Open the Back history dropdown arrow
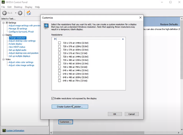Viewport: 183px width, 135px height. (16, 13)
